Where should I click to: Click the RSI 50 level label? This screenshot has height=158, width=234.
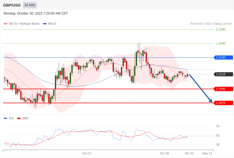218,136
